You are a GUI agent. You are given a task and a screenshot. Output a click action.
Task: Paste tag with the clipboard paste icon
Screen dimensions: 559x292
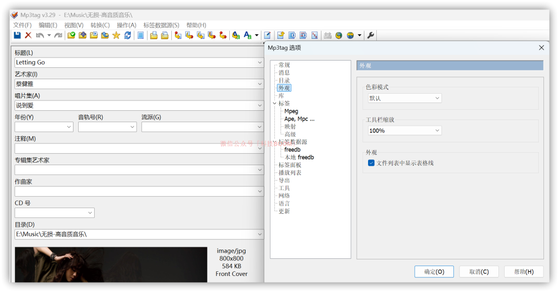point(165,35)
